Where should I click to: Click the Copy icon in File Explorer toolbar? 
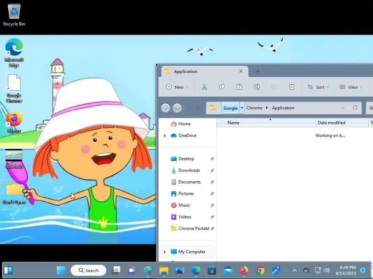[x=222, y=87]
